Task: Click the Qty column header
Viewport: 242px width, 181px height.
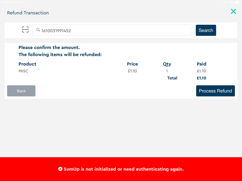Action: click(167, 64)
